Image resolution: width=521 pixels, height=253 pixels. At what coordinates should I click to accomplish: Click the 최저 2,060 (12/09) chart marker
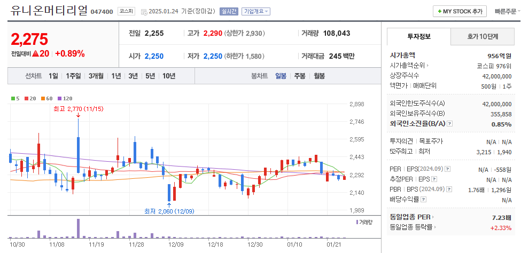tap(169, 211)
